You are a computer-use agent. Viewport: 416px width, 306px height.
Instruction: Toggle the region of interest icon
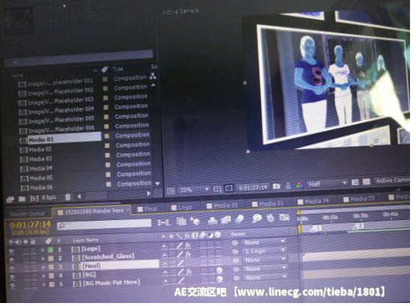pyautogui.click(x=355, y=183)
